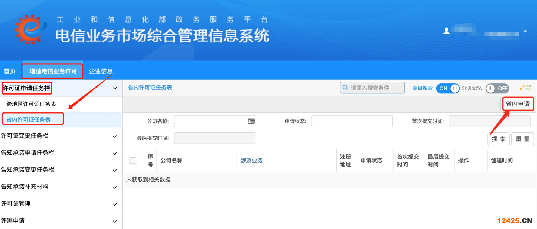
Task: Click the user avatar icon
Action: pos(446,31)
